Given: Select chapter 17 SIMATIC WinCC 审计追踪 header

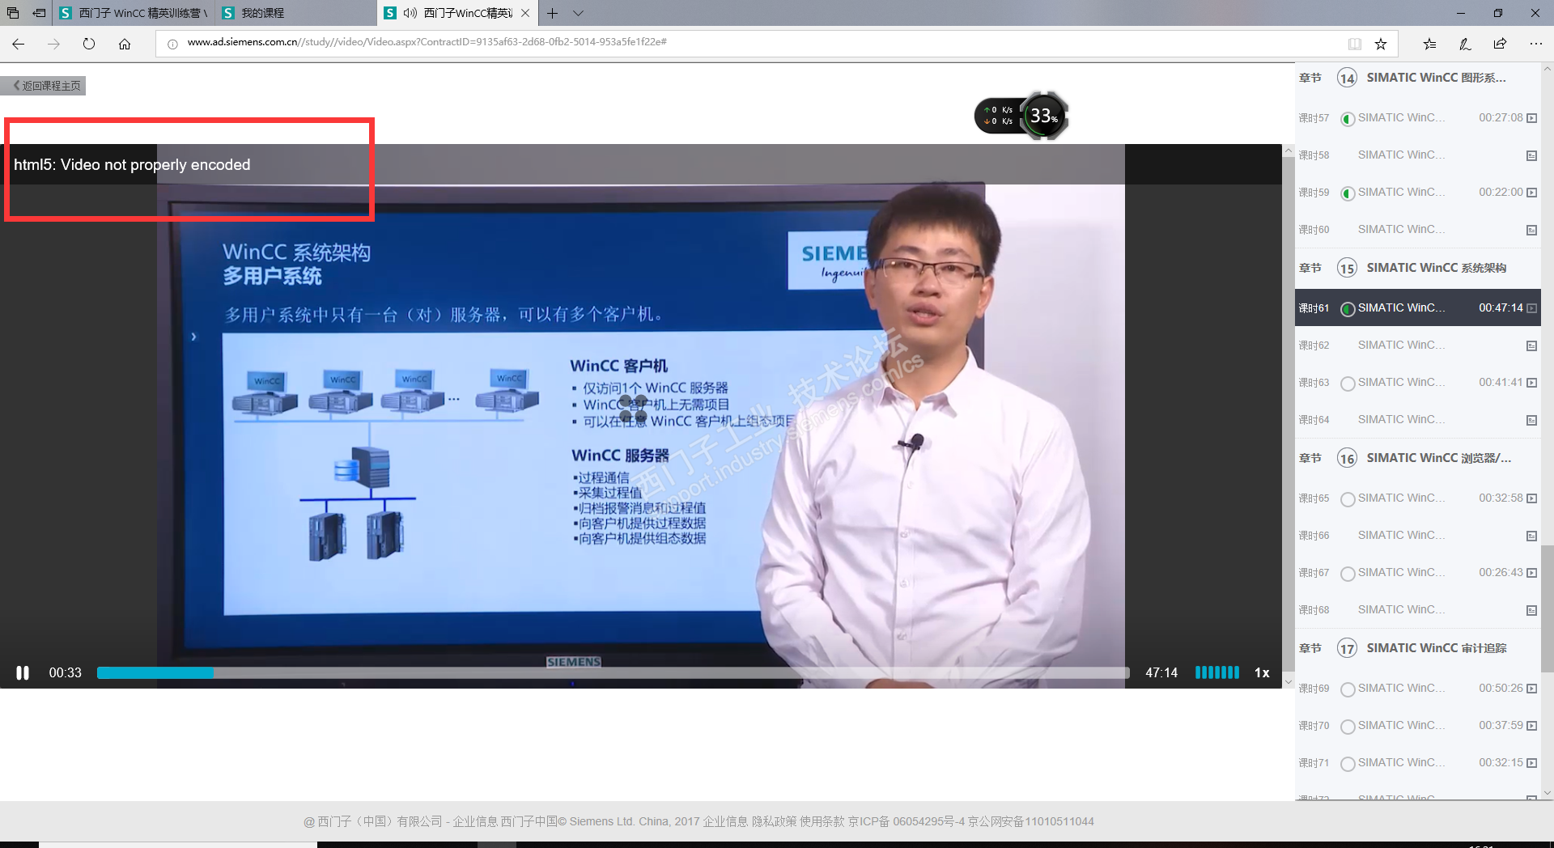Looking at the screenshot, I should coord(1418,648).
